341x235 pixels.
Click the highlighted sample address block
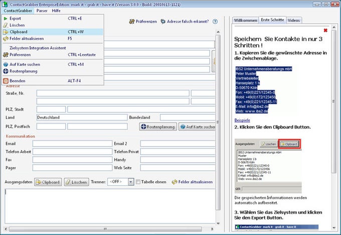264,90
